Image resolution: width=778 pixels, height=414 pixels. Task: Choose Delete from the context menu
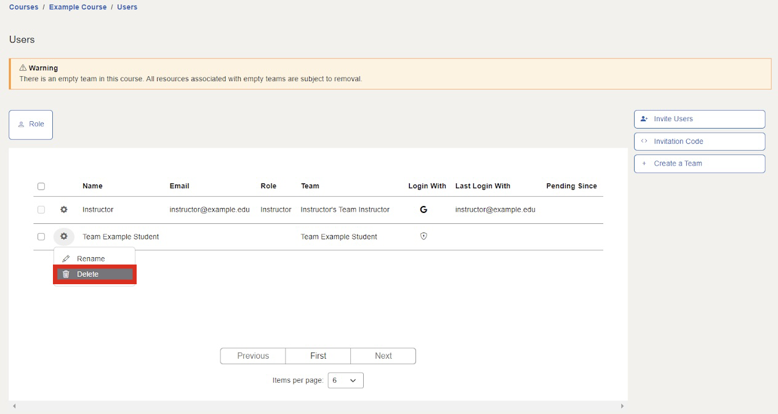coord(95,274)
